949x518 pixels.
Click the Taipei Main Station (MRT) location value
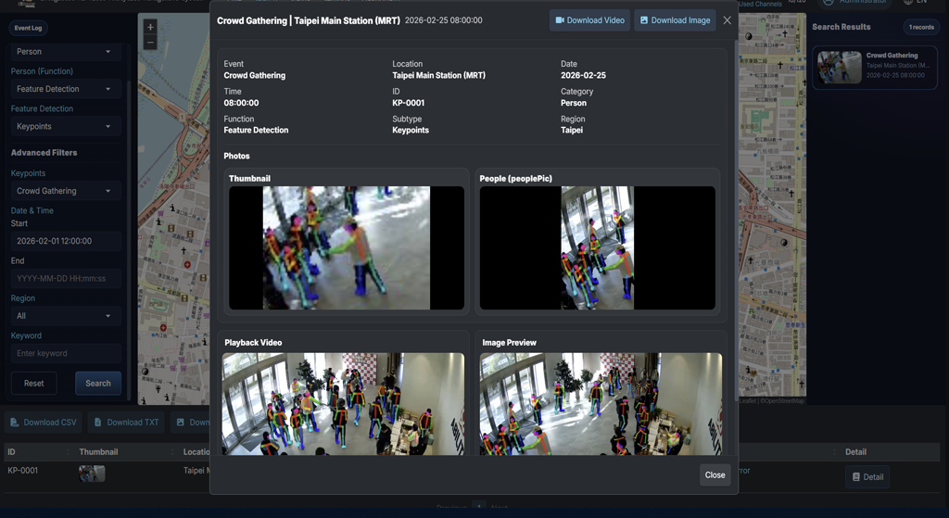click(x=438, y=76)
